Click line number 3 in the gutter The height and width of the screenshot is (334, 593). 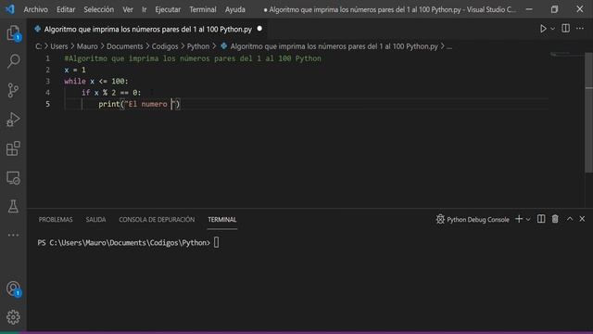click(47, 82)
